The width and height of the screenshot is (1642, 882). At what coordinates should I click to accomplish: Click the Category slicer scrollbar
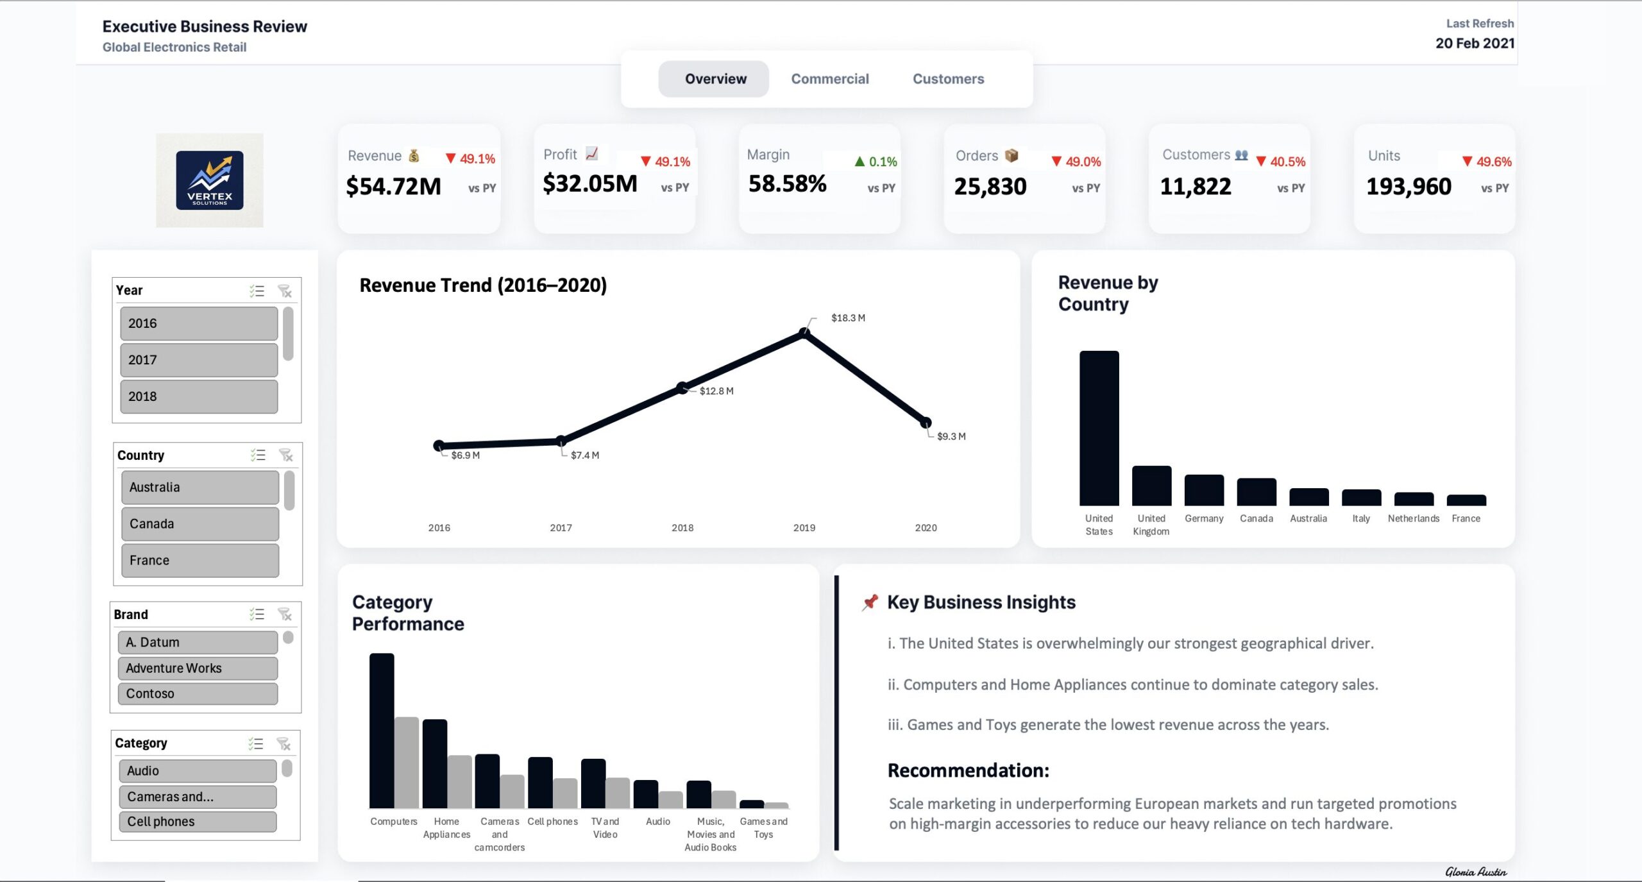point(287,768)
